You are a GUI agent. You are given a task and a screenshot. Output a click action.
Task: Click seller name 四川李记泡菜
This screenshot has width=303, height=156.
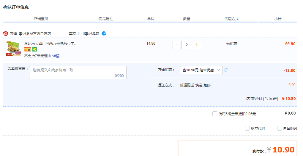(x=89, y=34)
